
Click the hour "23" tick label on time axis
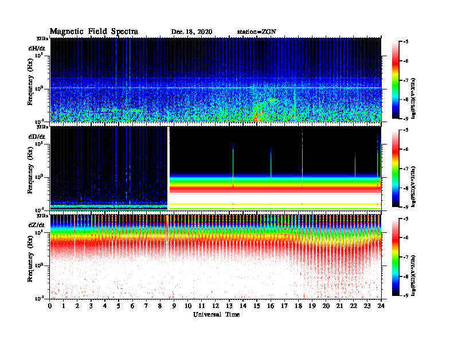[x=367, y=306]
